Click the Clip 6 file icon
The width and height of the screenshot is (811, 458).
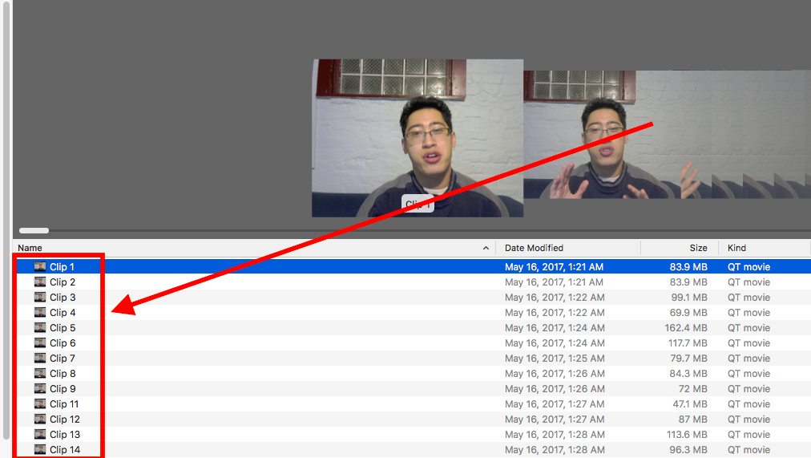(x=40, y=342)
